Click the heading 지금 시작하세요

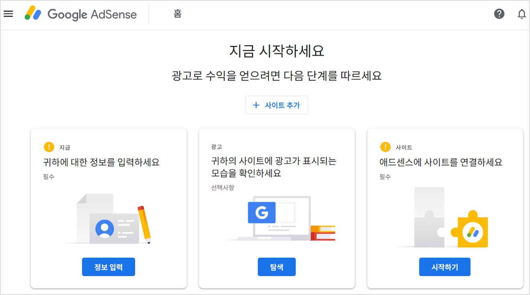(277, 51)
